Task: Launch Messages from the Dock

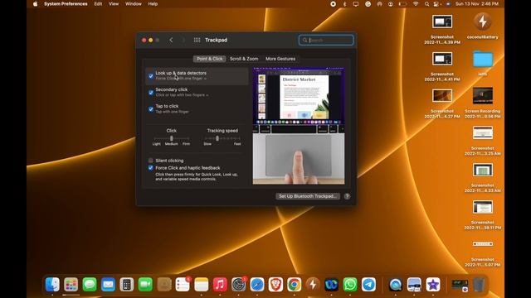Action: click(90, 285)
